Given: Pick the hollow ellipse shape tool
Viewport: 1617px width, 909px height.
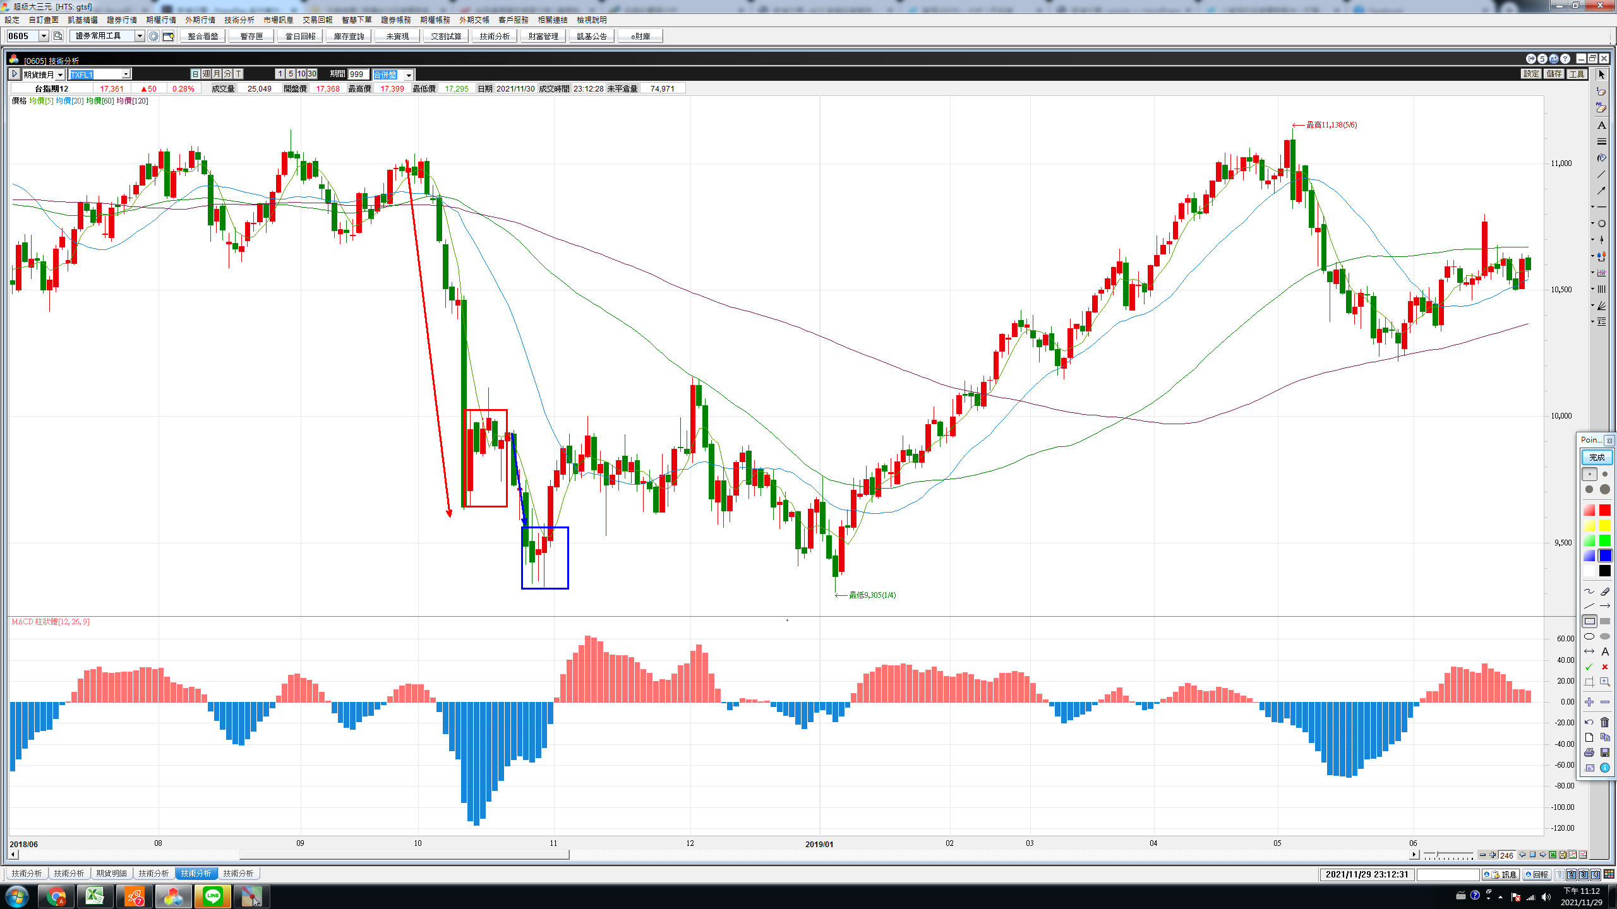Looking at the screenshot, I should [x=1589, y=636].
